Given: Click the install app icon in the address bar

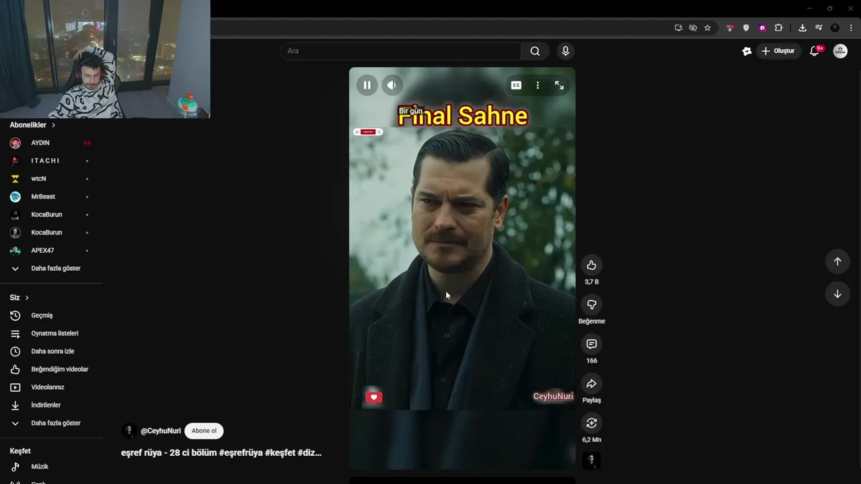Looking at the screenshot, I should point(678,28).
